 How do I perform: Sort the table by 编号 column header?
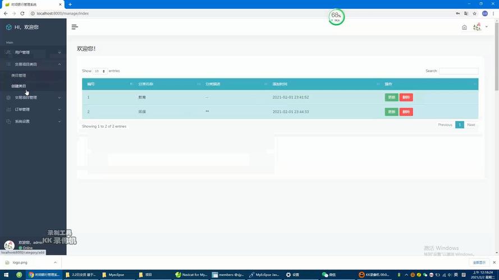pos(108,84)
